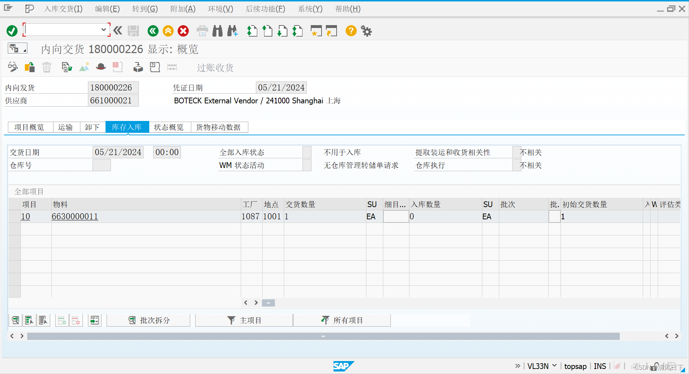This screenshot has height=374, width=689.
Task: Click the bottom window horizontal scrollbar
Action: tap(323, 336)
